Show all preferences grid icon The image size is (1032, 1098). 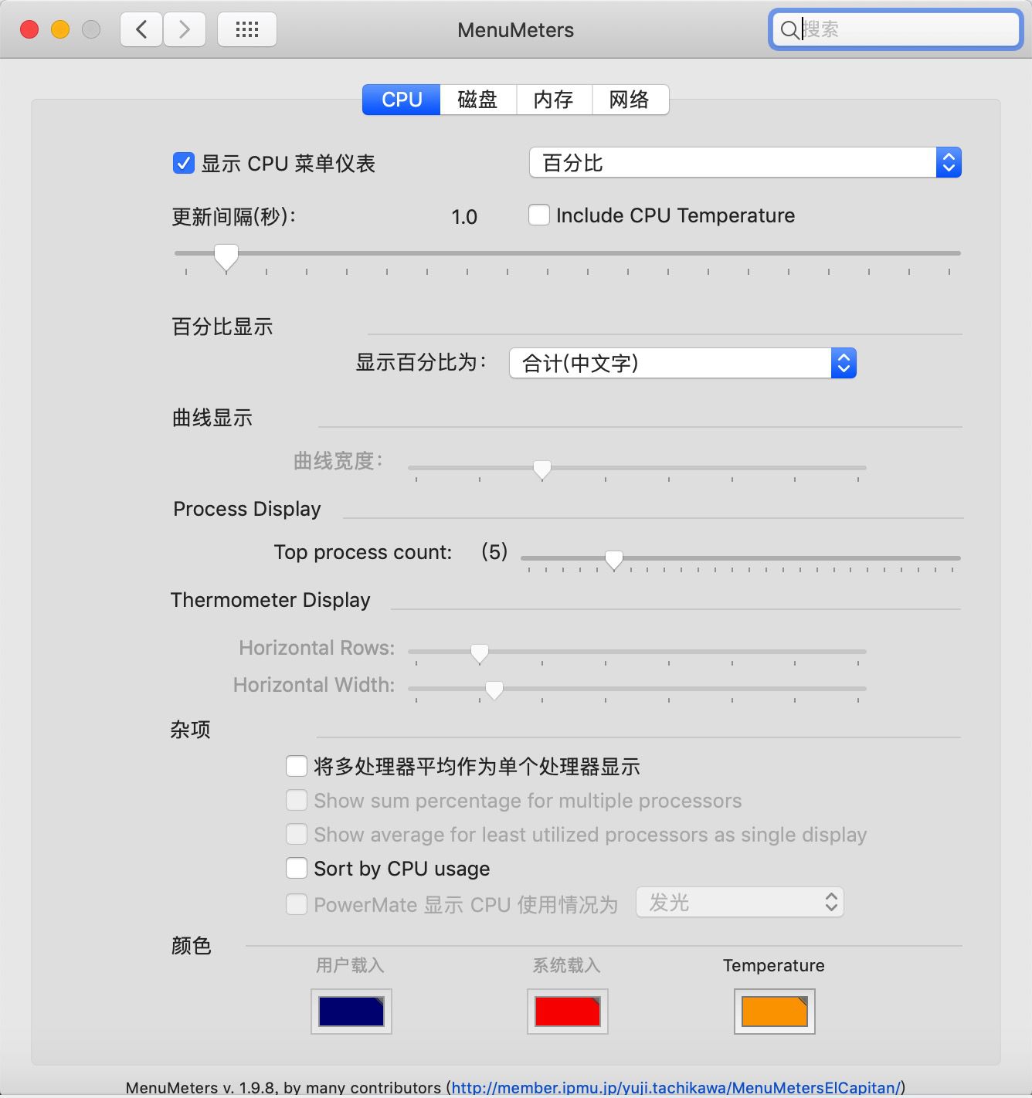246,30
